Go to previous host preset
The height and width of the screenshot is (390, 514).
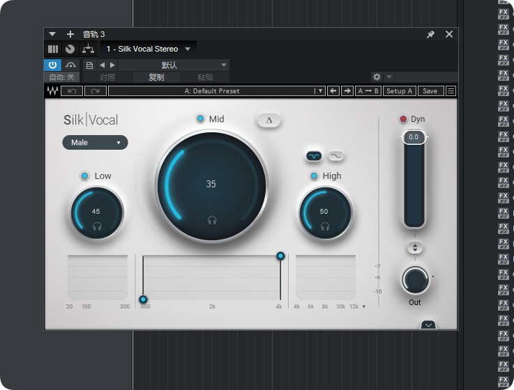tap(103, 65)
